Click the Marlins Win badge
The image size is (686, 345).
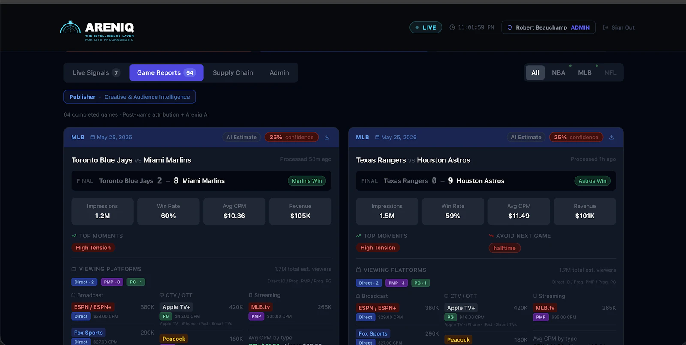tap(307, 181)
